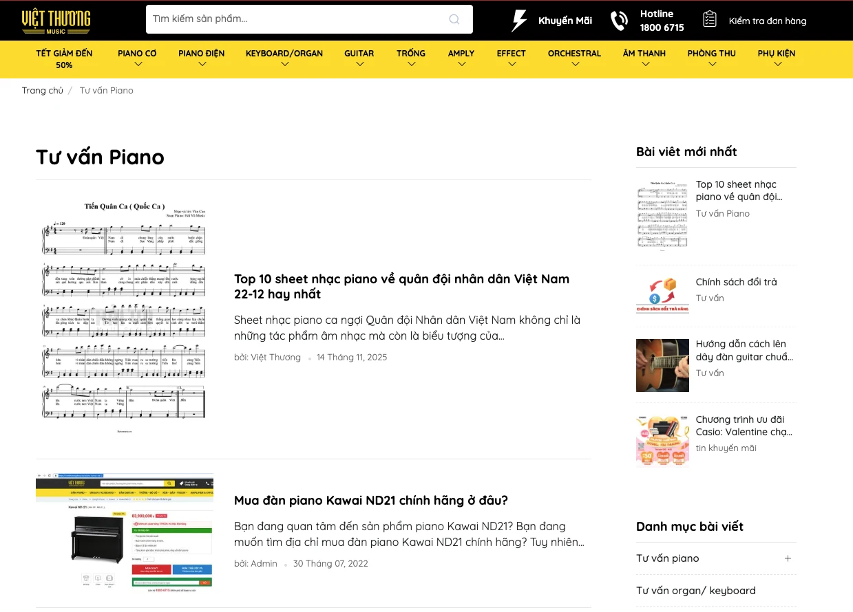Open the GUITAR category dropdown
The height and width of the screenshot is (612, 853).
(359, 59)
